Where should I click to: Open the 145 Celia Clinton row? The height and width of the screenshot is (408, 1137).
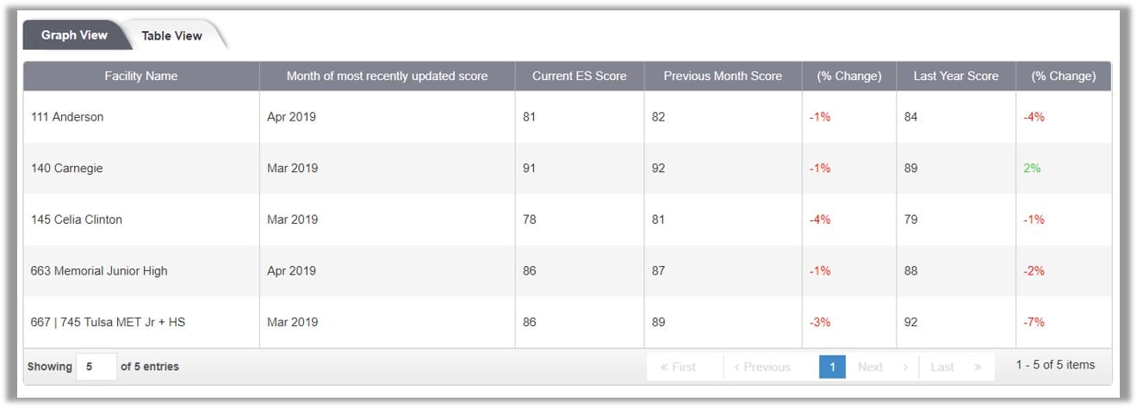568,219
